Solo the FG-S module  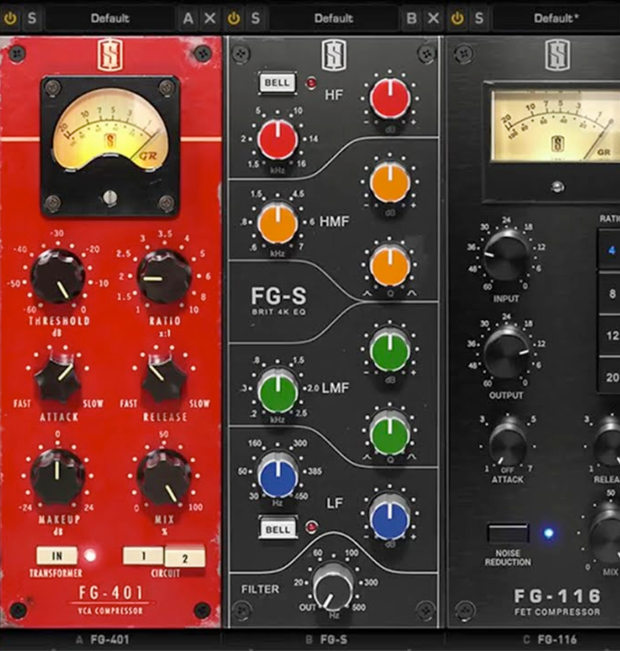(254, 18)
